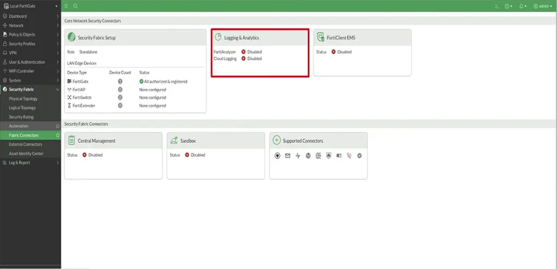Open the help question-mark dropdown
Screen dimensions: 557x269
click(509, 6)
